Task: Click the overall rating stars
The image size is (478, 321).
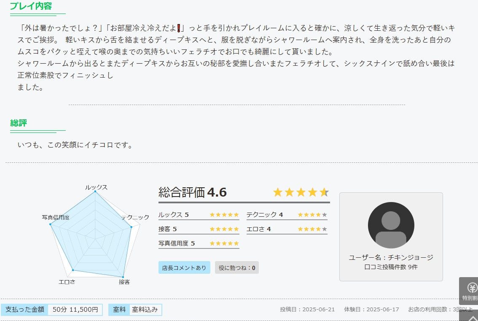Action: 301,193
